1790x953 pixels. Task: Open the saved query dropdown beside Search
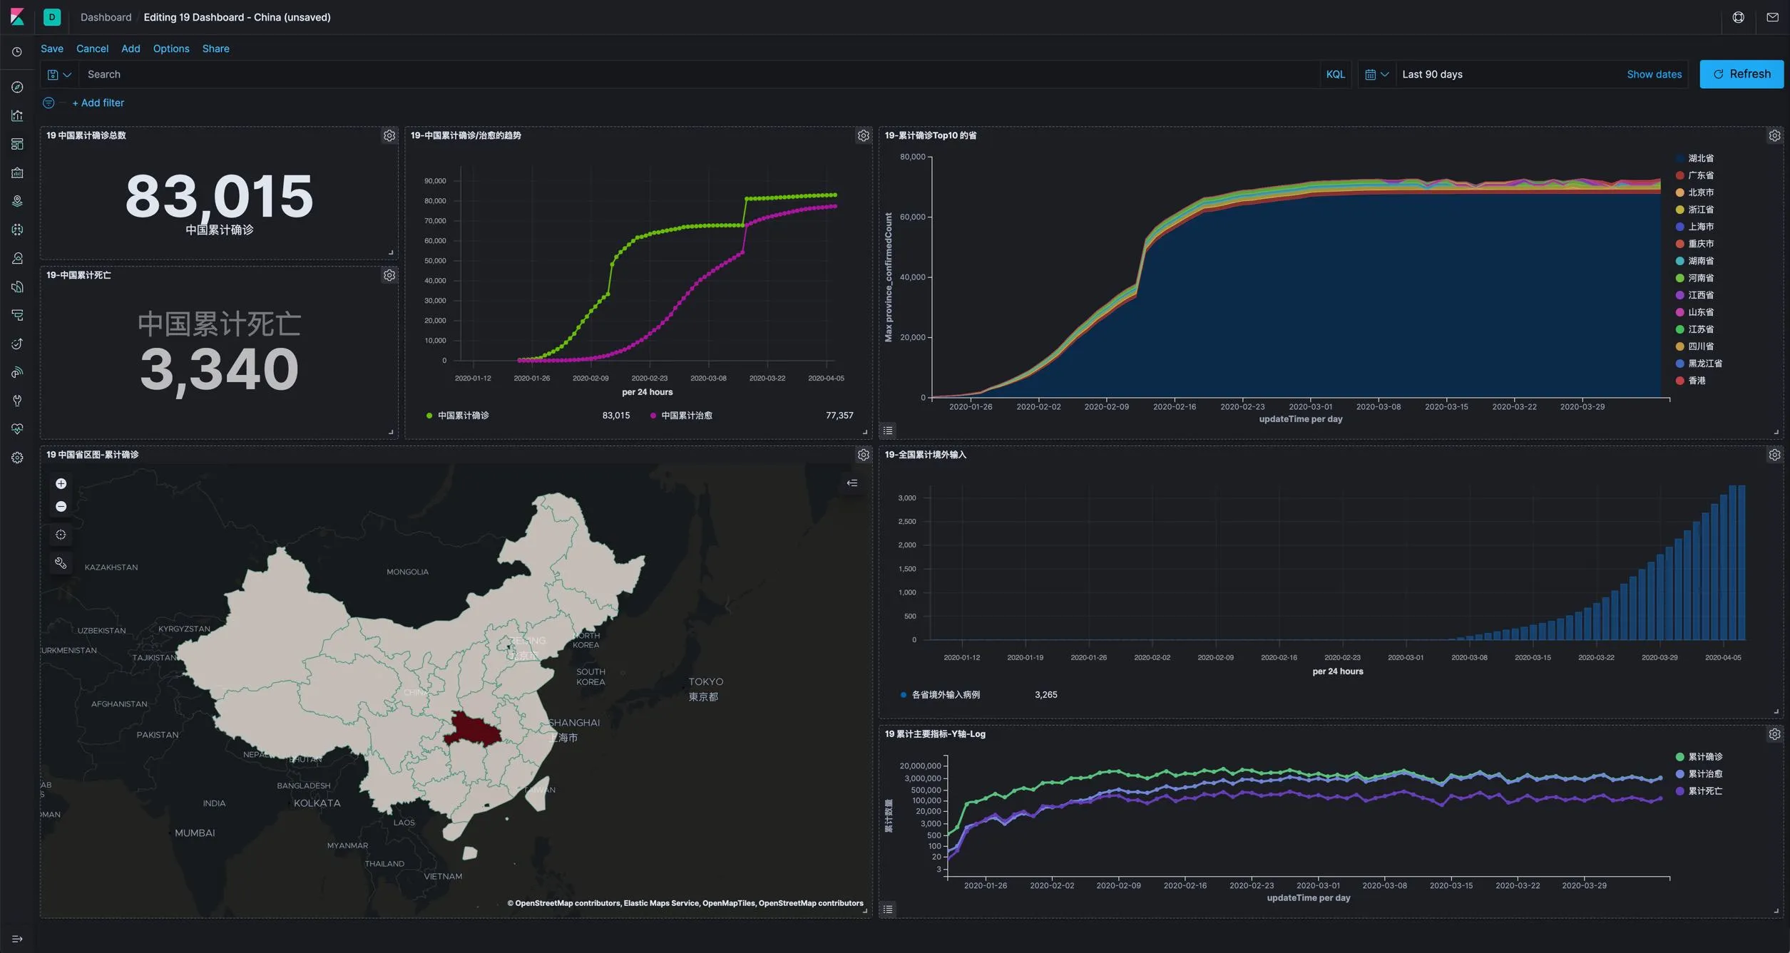click(59, 74)
